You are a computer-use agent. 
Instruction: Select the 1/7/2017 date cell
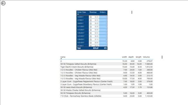pos(83,20)
